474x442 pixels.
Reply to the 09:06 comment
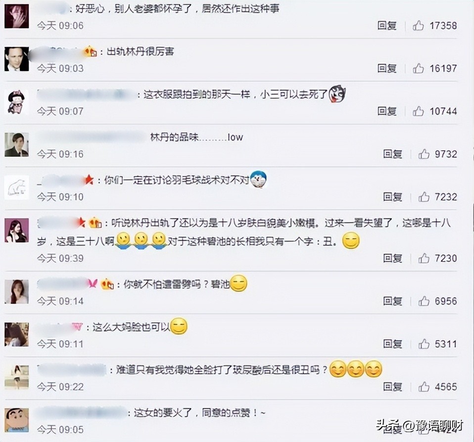click(387, 26)
